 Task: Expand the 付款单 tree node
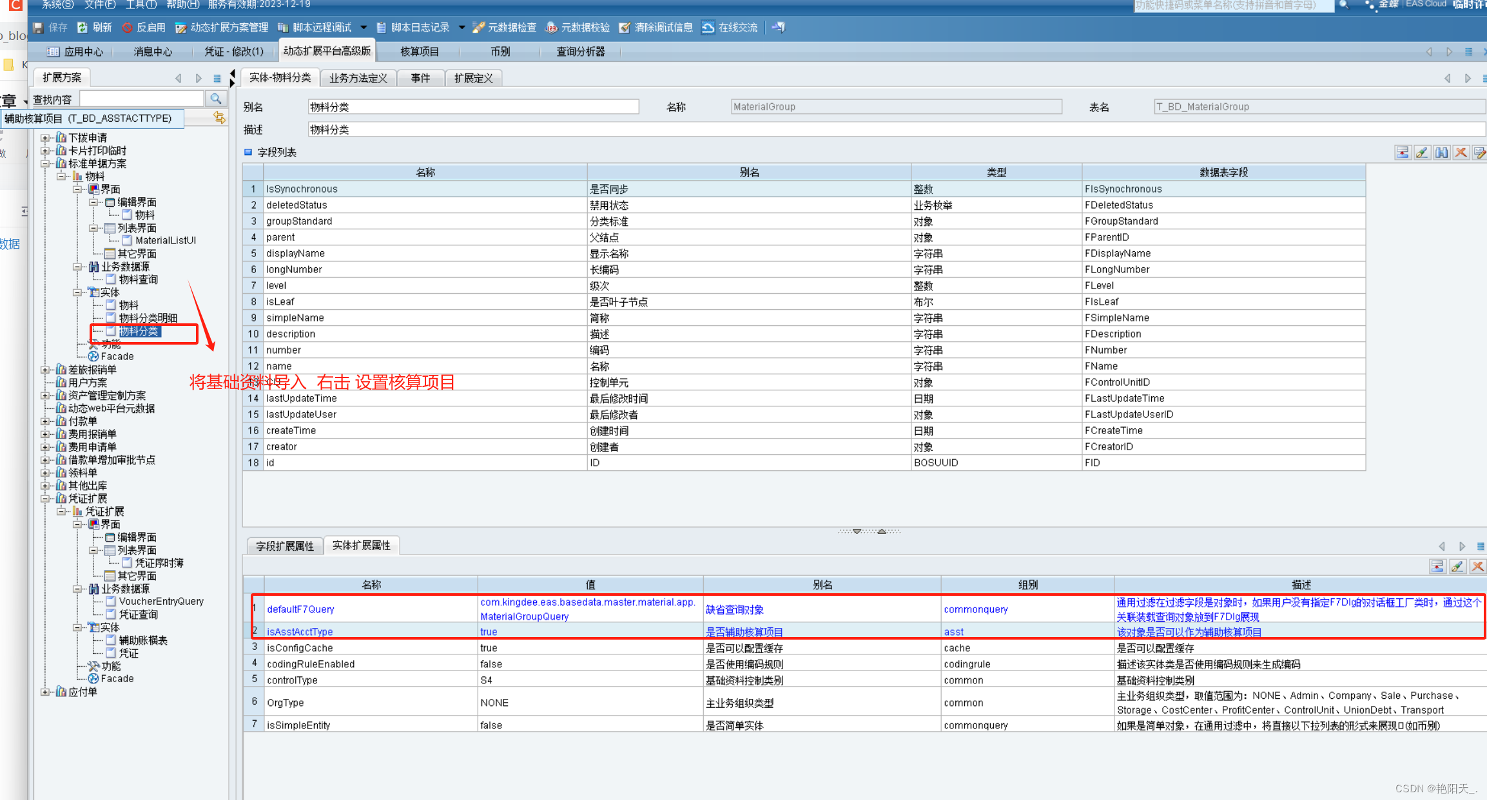[44, 421]
